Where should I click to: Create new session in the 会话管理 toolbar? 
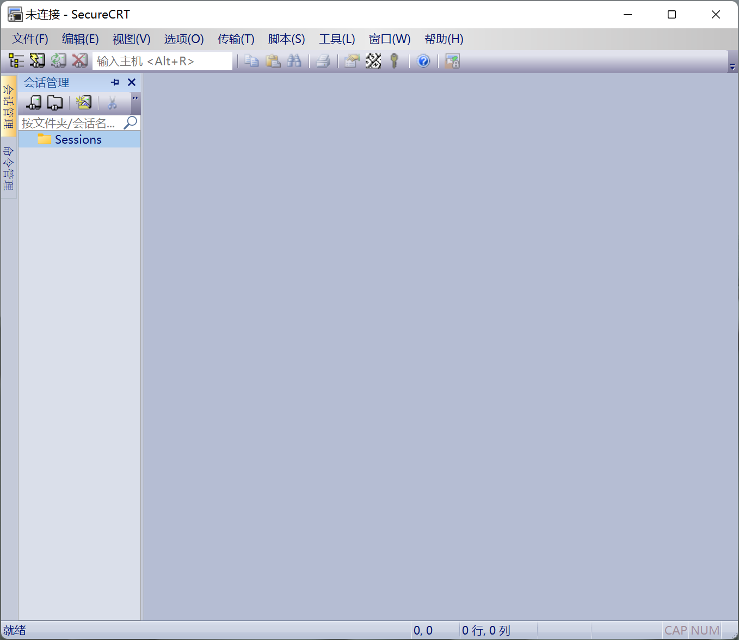point(34,102)
